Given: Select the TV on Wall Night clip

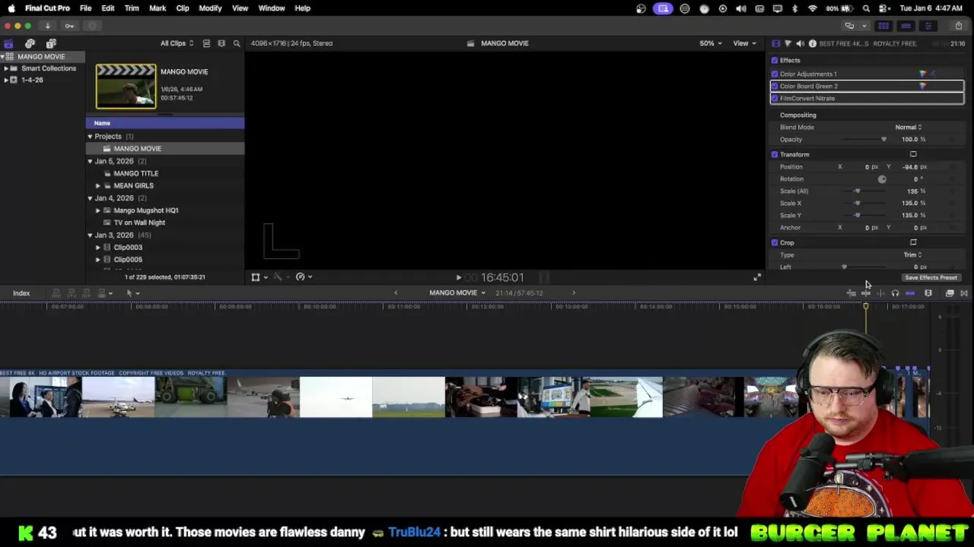Looking at the screenshot, I should (165, 223).
